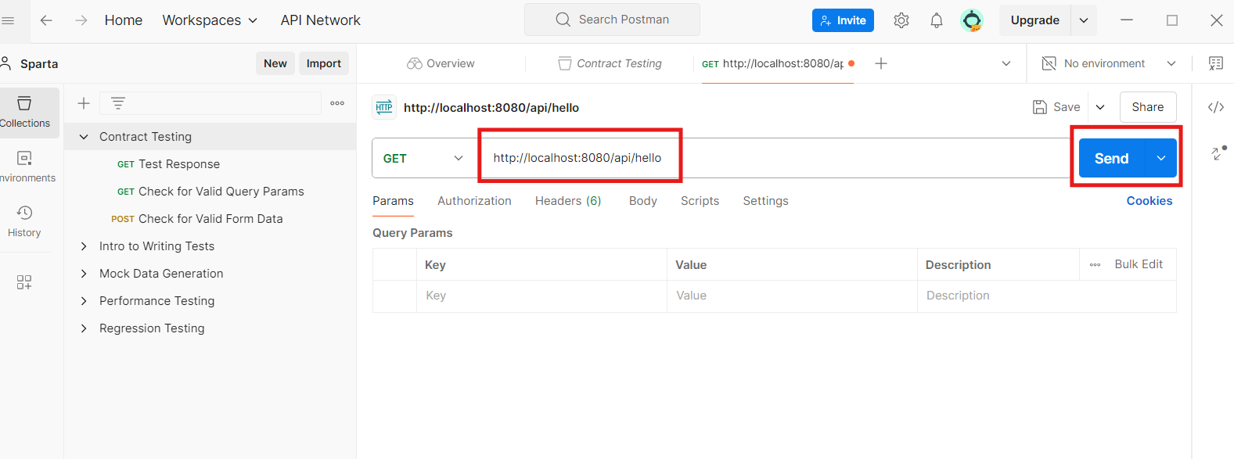Image resolution: width=1234 pixels, height=459 pixels.
Task: Click the Upgrade button
Action: click(x=1035, y=20)
